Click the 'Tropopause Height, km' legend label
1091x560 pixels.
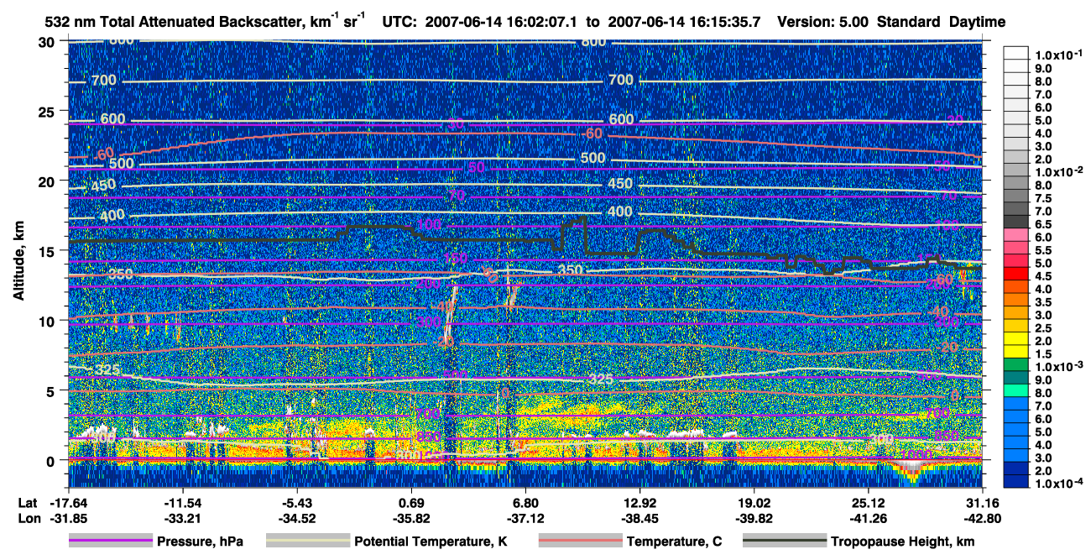[x=903, y=542]
